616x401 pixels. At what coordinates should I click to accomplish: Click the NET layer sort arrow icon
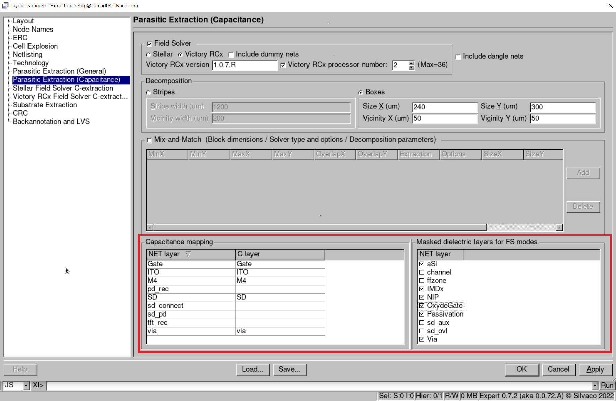[x=188, y=254]
